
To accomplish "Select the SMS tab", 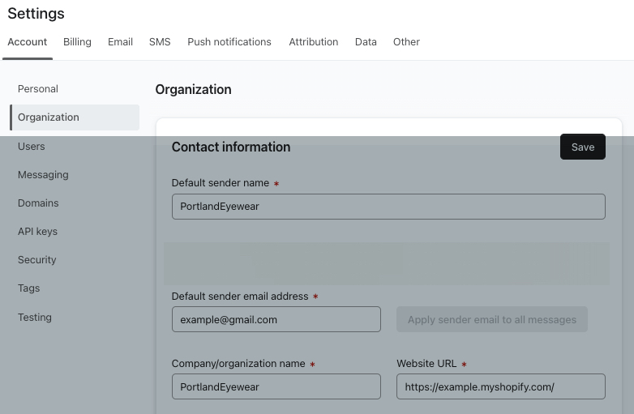I will coord(160,42).
